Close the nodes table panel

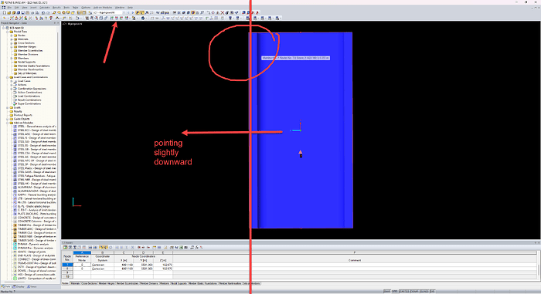tap(538, 242)
